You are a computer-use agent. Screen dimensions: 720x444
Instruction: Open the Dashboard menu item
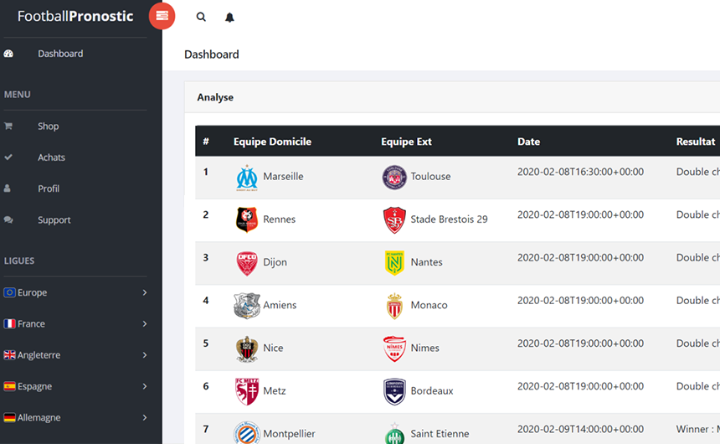click(x=60, y=54)
